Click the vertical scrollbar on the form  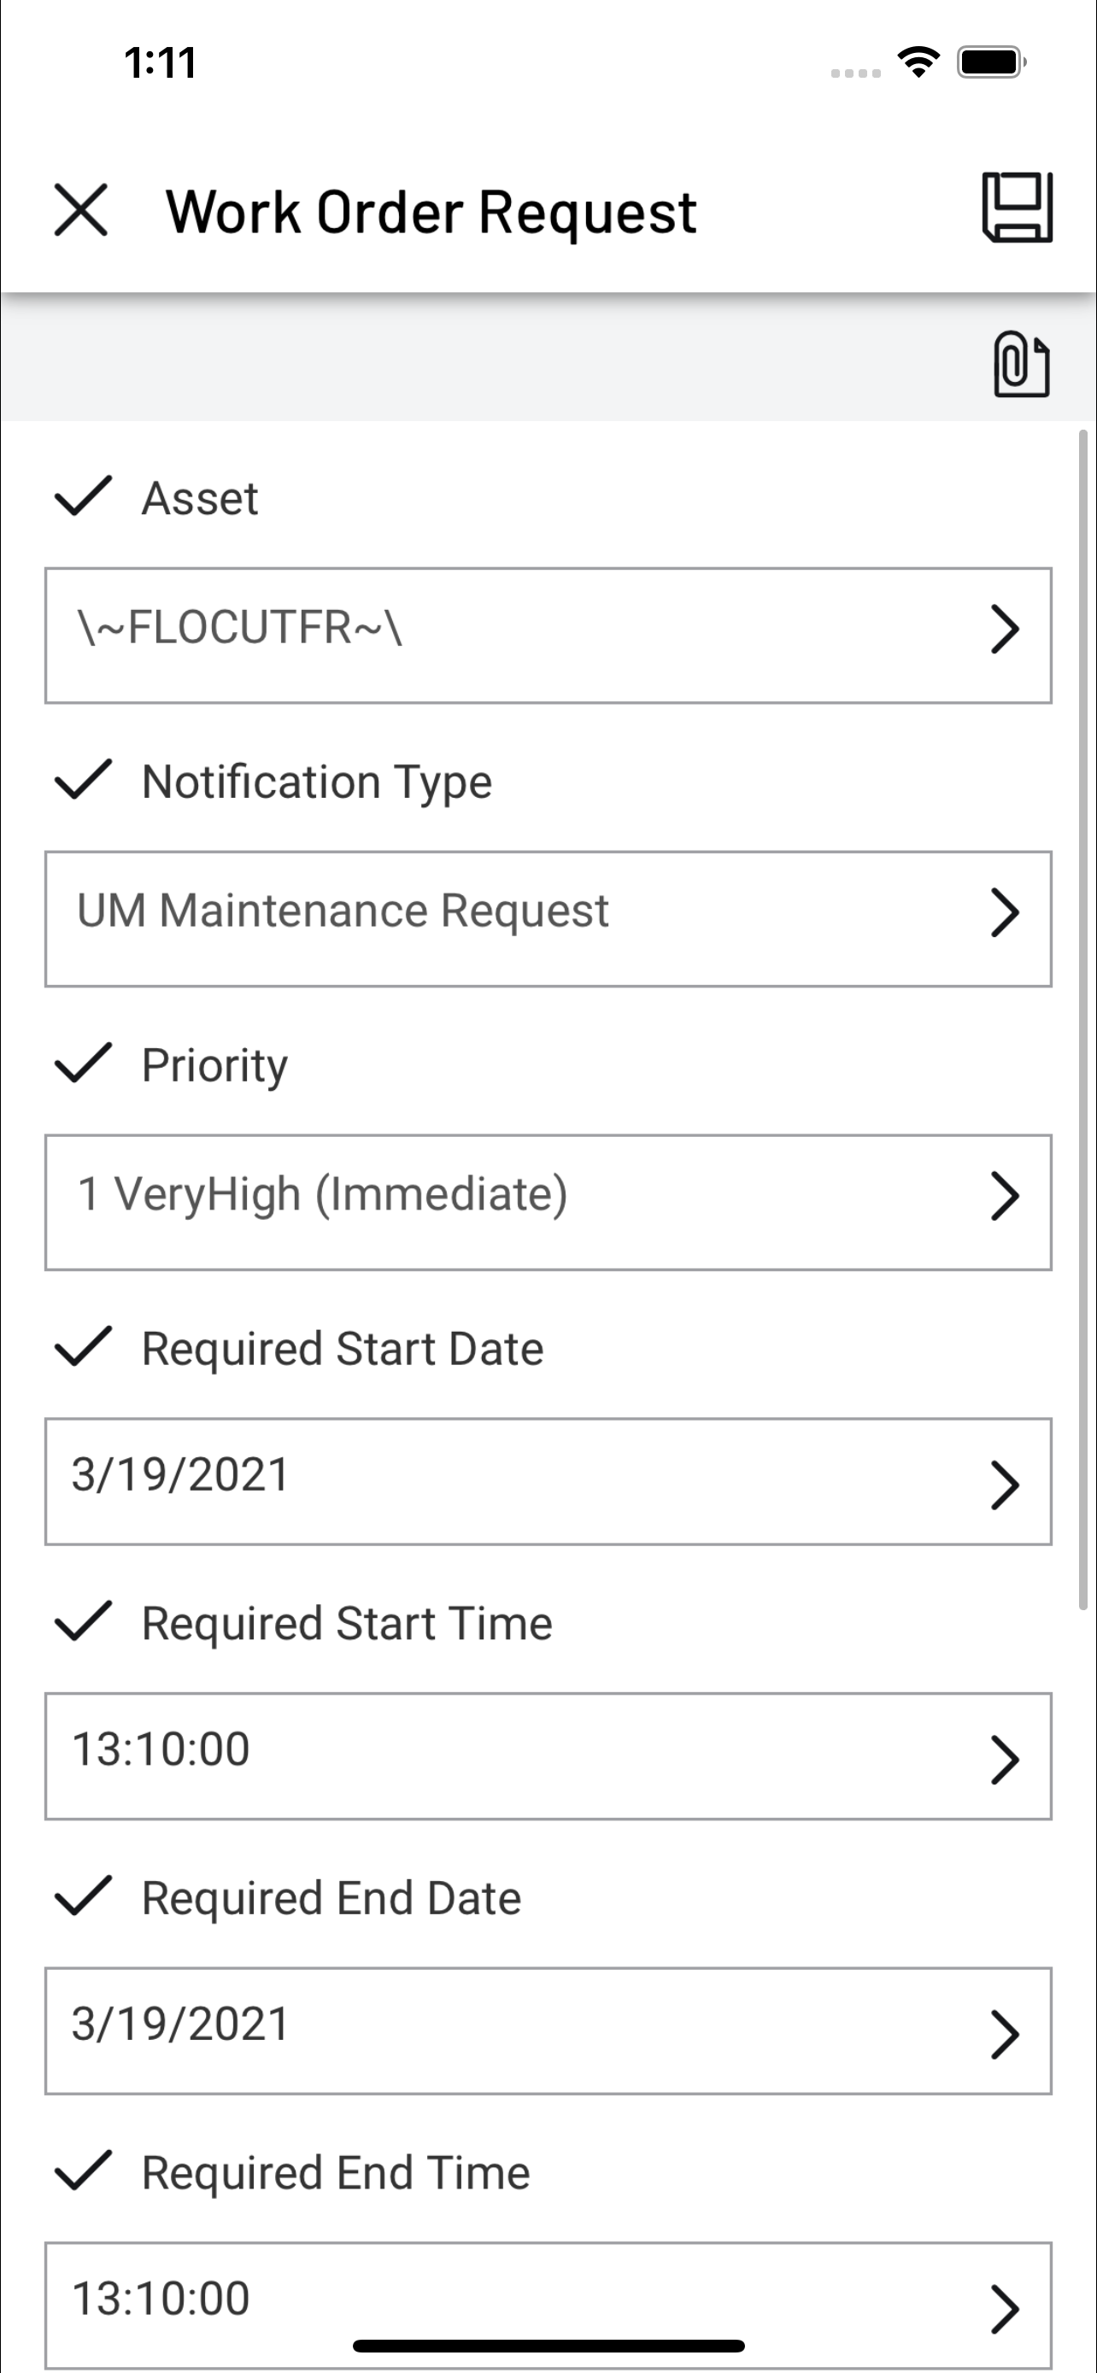coord(1083,1020)
